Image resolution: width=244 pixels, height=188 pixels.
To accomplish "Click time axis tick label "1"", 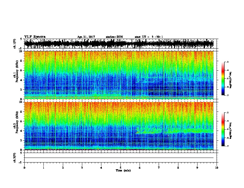I will click(x=43, y=168).
